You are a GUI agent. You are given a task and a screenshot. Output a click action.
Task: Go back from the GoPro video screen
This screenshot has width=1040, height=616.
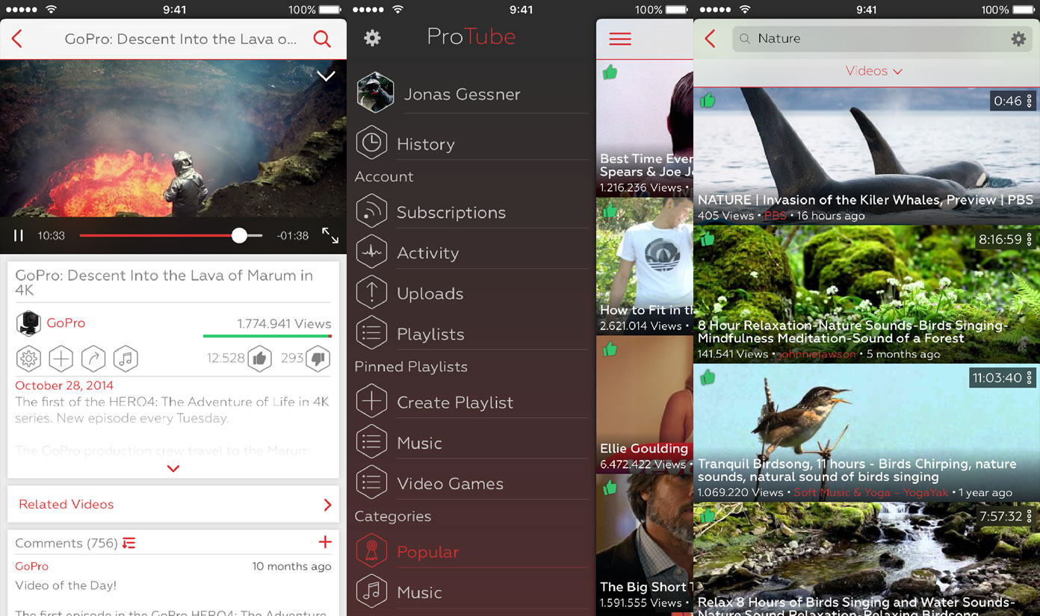point(17,39)
